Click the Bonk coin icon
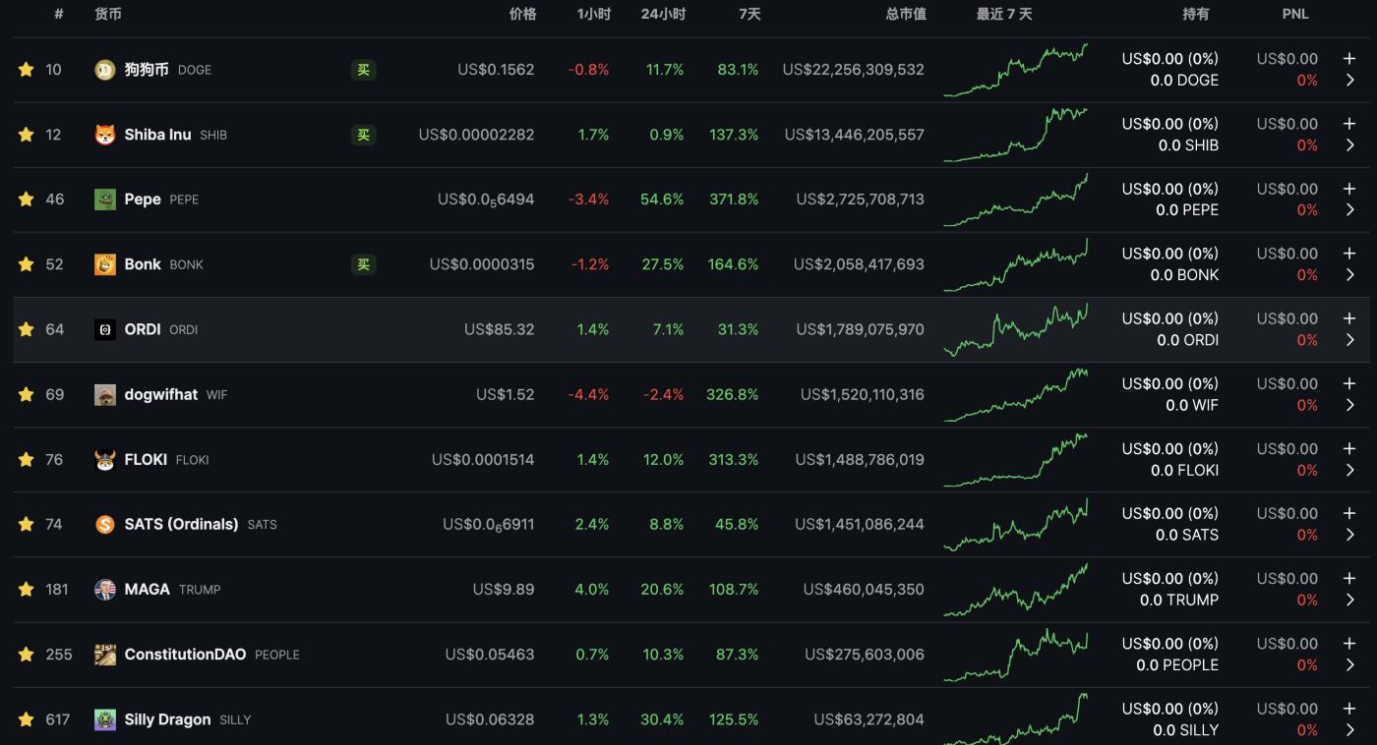The height and width of the screenshot is (745, 1377). pyautogui.click(x=105, y=264)
